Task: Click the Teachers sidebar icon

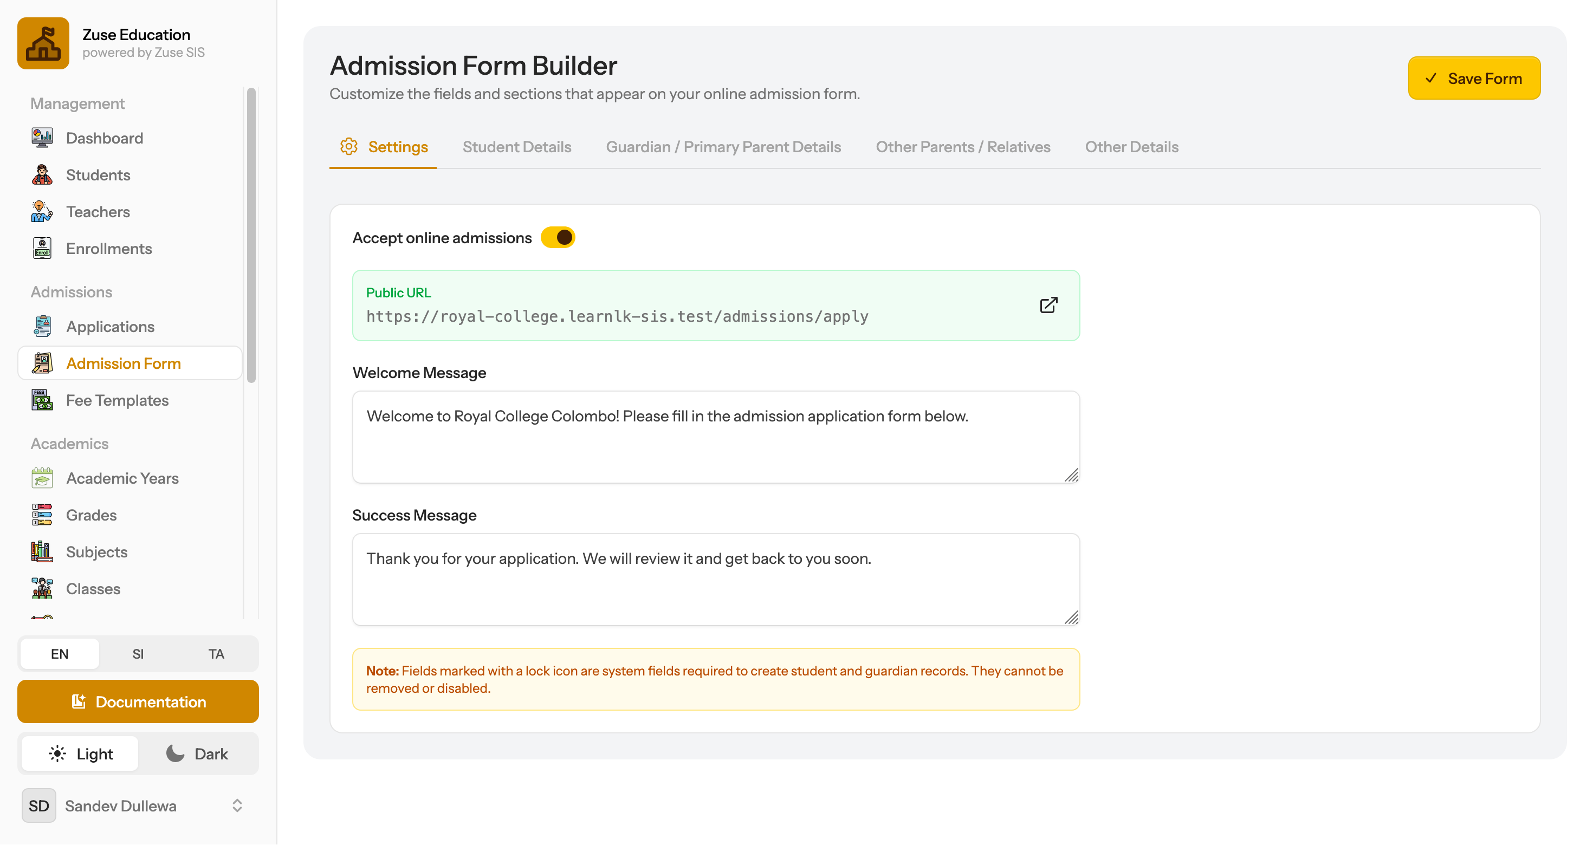Action: tap(42, 211)
